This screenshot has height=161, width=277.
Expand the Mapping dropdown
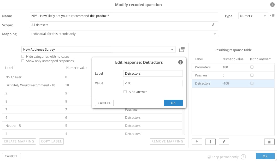click(124, 34)
